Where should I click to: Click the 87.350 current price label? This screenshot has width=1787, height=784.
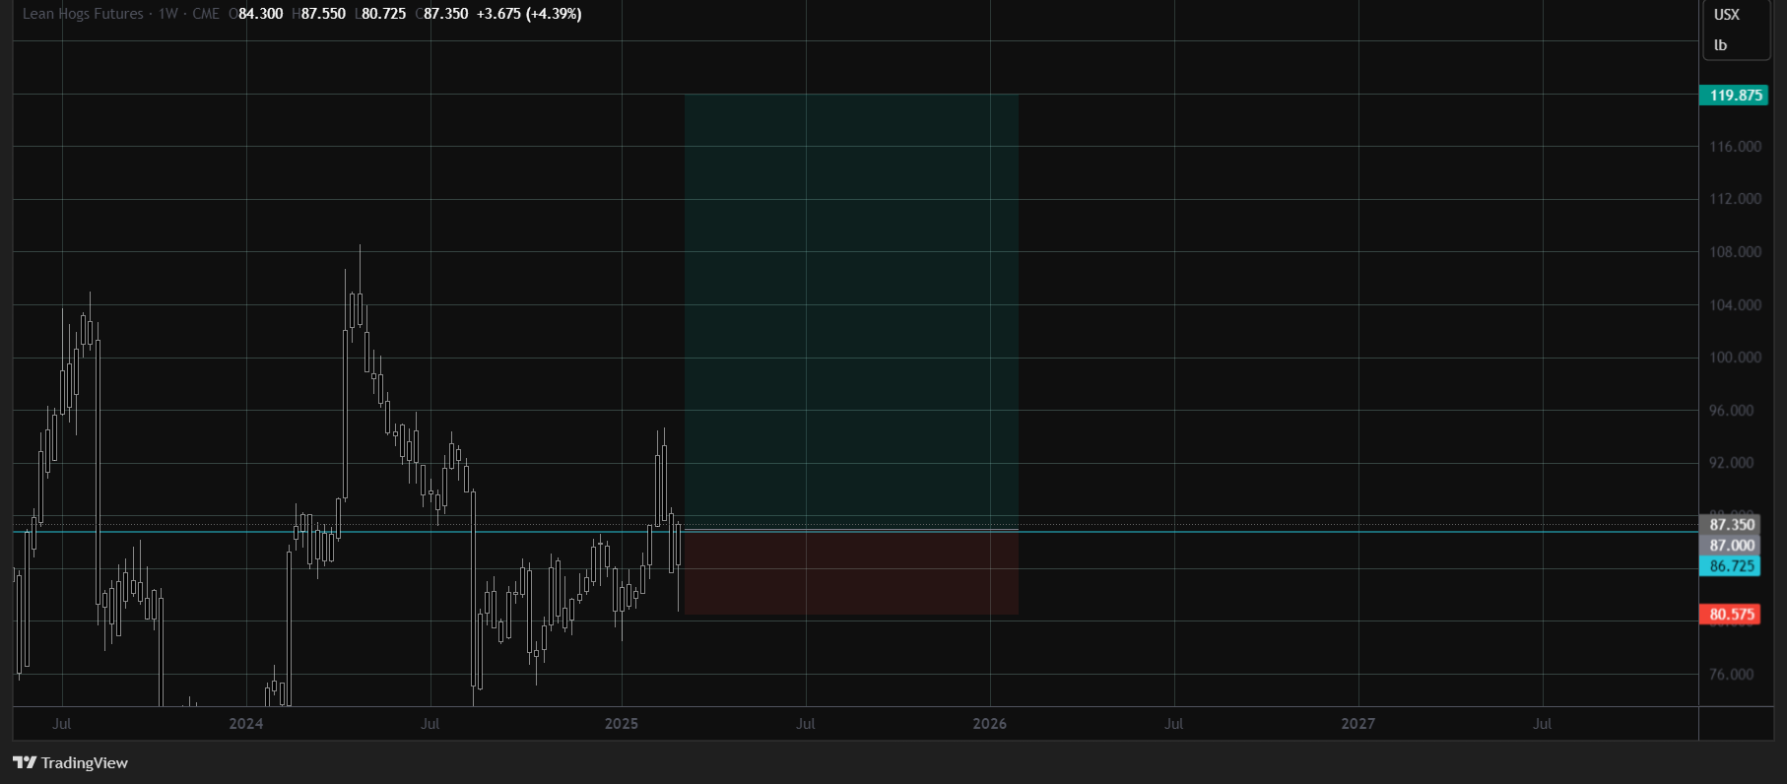click(x=1730, y=525)
